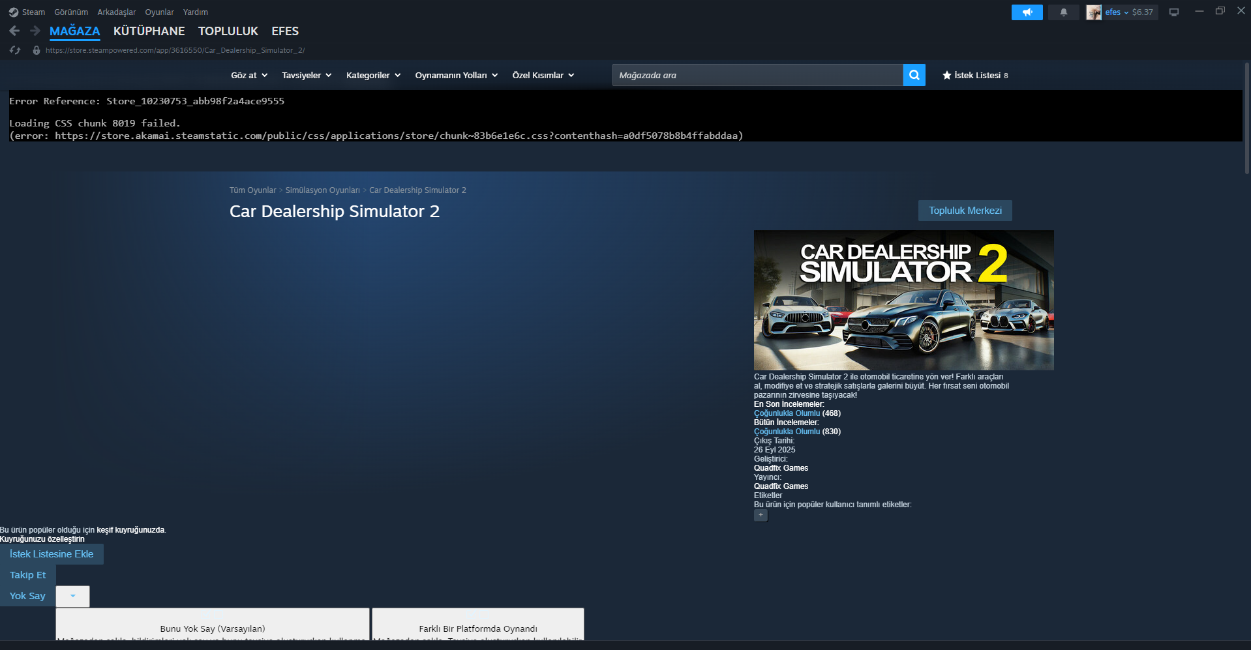1251x650 pixels.
Task: Click the Error Reference text line
Action: point(147,101)
